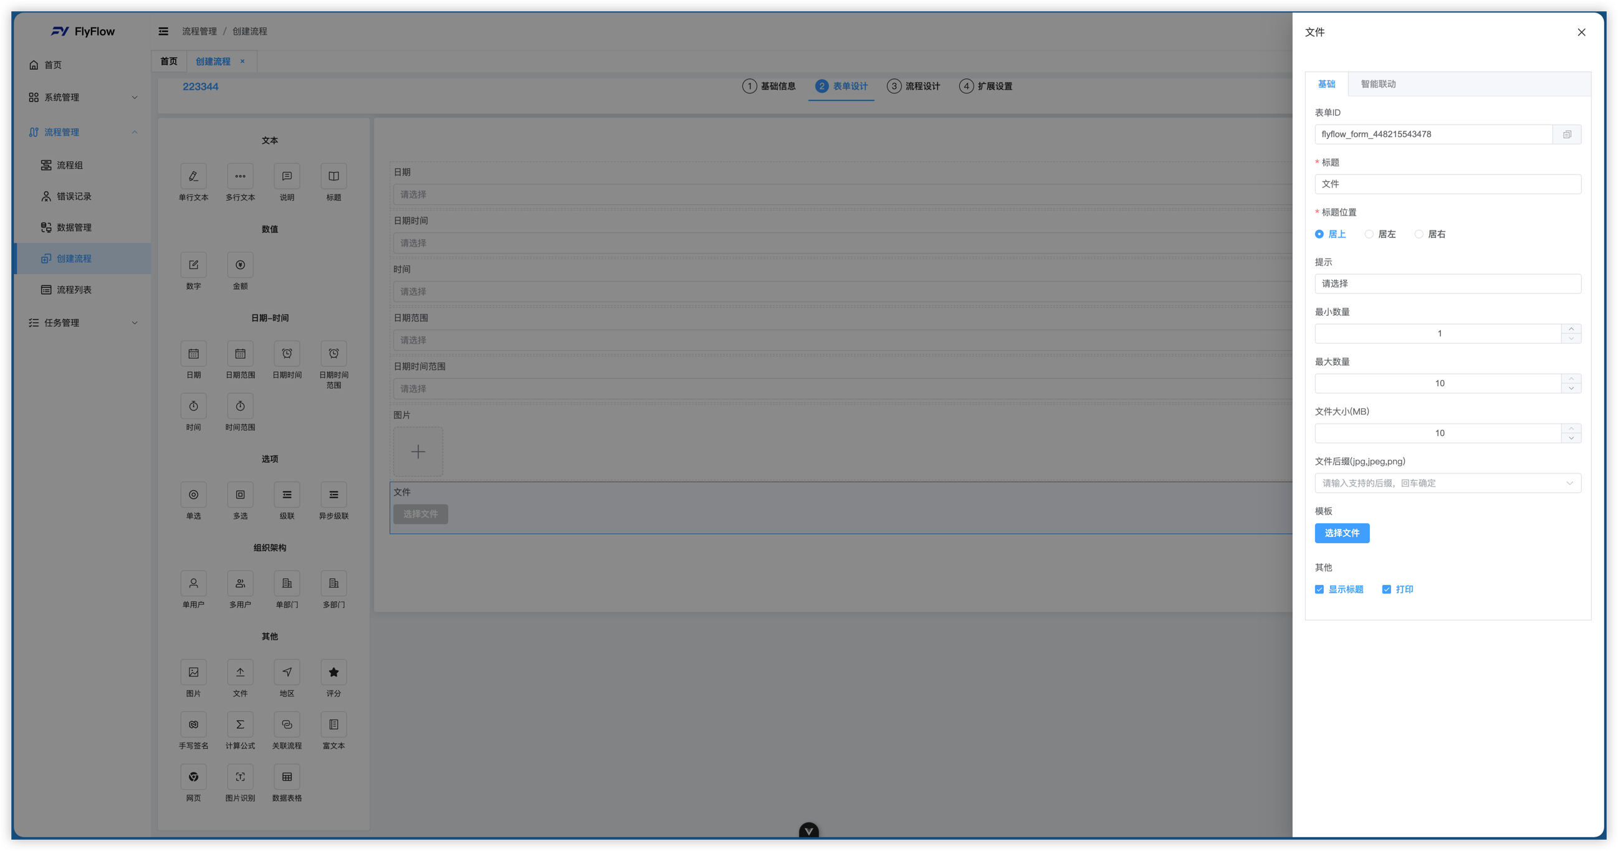Screen dimensions: 1618x851
Task: Open the 流程列表 menu item
Action: (74, 290)
